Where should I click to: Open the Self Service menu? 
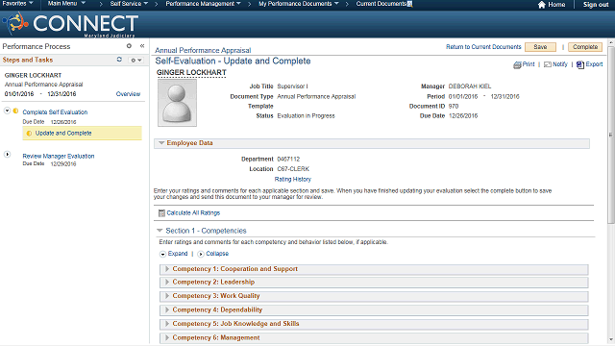tap(129, 4)
